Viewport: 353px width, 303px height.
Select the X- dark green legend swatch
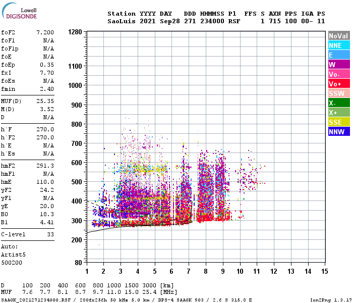(339, 103)
